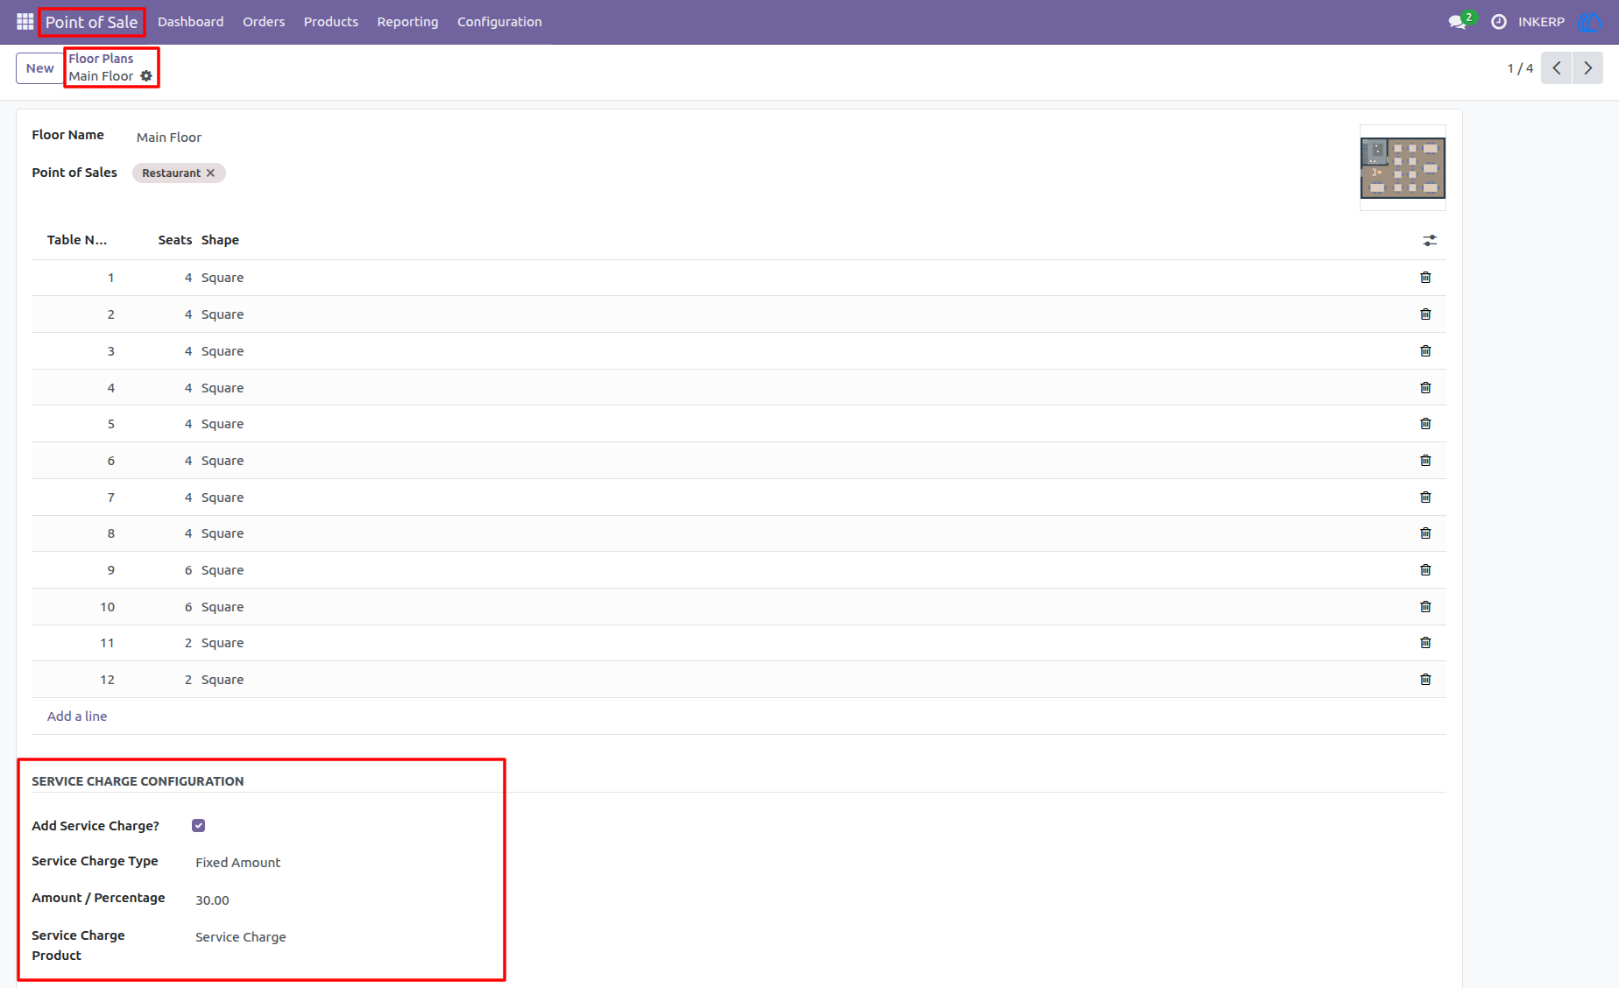Go to next floor plan record
Image resolution: width=1619 pixels, height=988 pixels.
(1587, 67)
